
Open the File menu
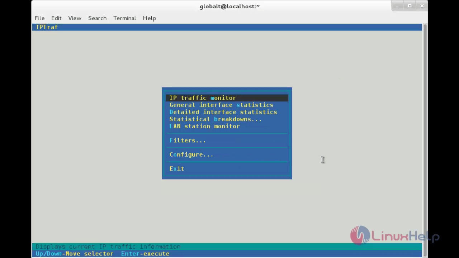[x=39, y=18]
